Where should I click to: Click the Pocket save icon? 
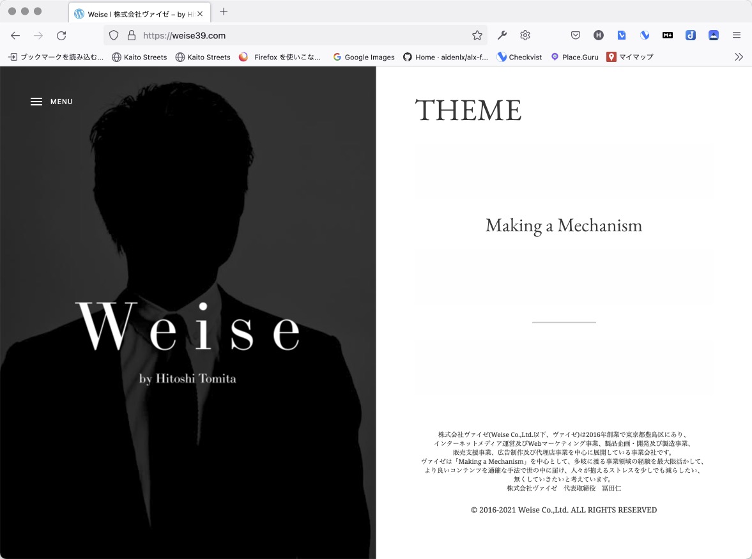coord(576,36)
